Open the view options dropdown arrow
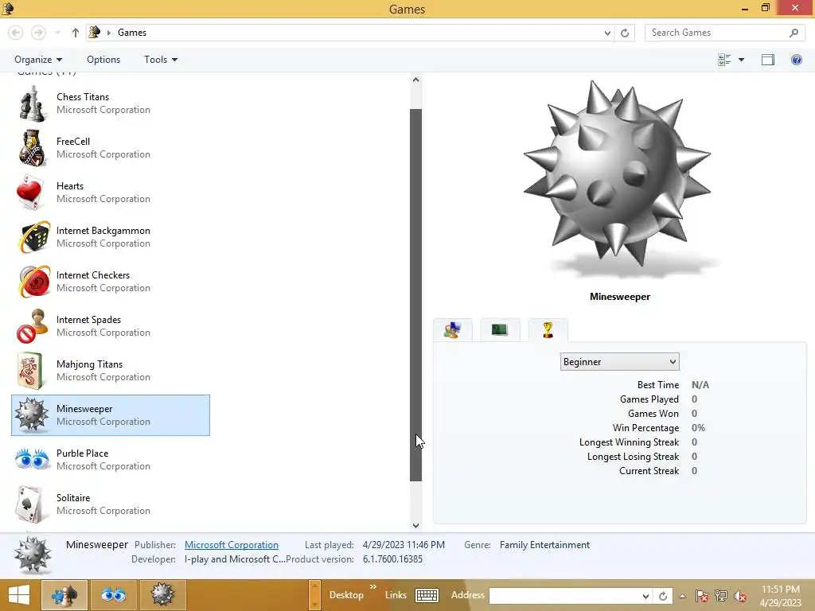Viewport: 815px width, 611px height. 742,60
